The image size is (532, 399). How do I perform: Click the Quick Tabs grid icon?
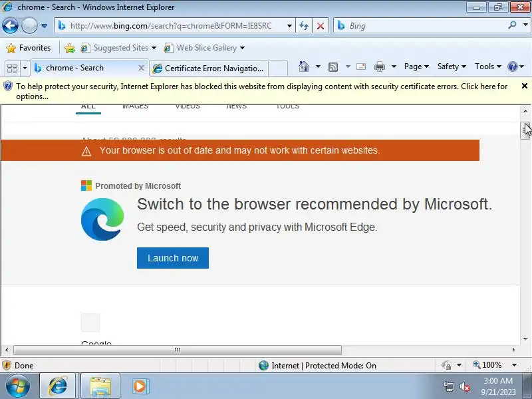12,68
